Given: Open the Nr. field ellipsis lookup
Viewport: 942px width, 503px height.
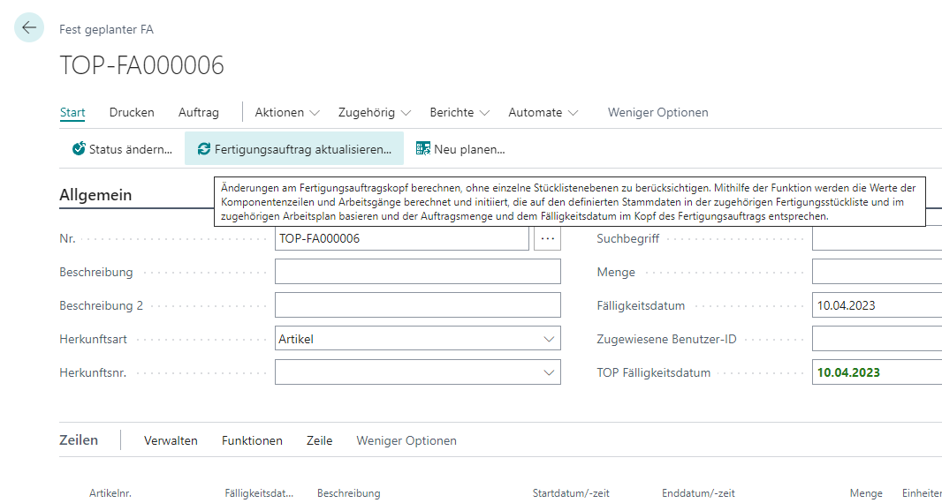Looking at the screenshot, I should pyautogui.click(x=547, y=238).
